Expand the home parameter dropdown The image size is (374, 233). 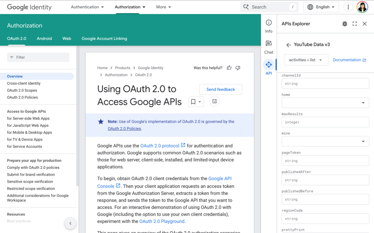(325, 103)
